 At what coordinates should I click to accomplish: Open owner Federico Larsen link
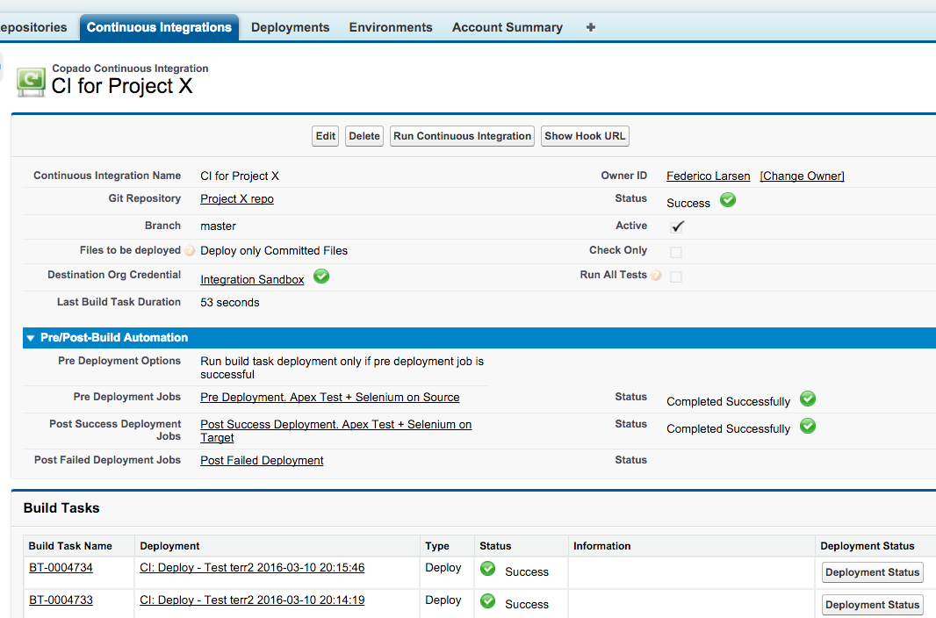point(708,176)
